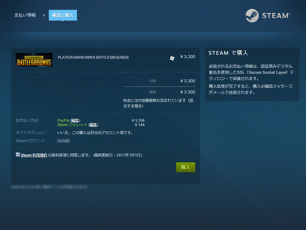Viewport: 306px width, 230px height.
Task: Click the breadcrumb arrow after 支払い情報
Action: tap(44, 15)
